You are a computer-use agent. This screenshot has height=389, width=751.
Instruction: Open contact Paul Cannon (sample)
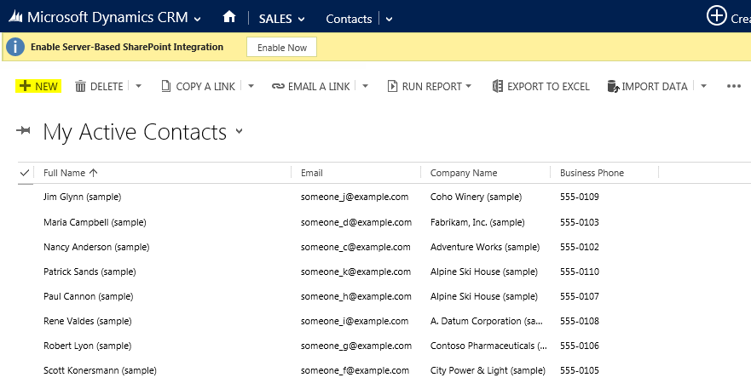point(88,296)
